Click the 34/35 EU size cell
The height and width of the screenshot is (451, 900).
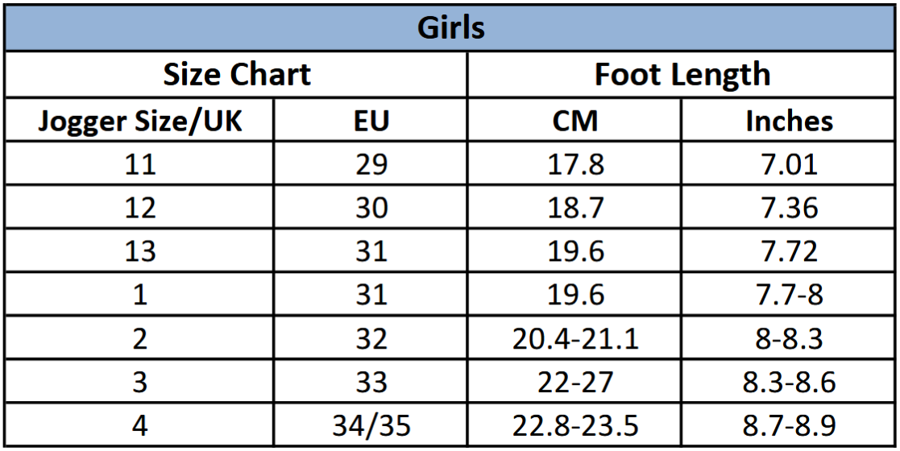pos(371,425)
